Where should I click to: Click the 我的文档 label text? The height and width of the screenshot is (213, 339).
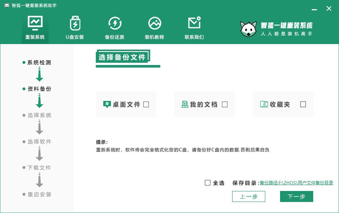pyautogui.click(x=203, y=104)
